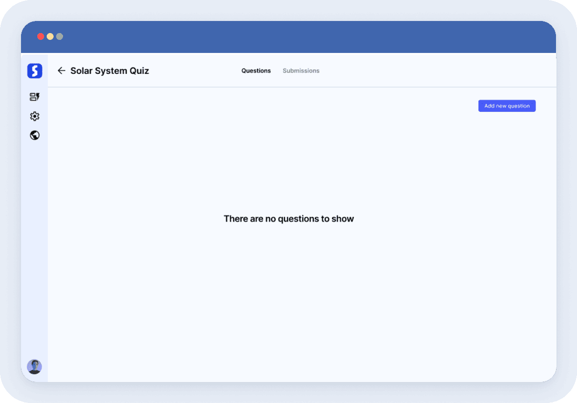577x403 pixels.
Task: Close the window with red dot
Action: [x=40, y=37]
